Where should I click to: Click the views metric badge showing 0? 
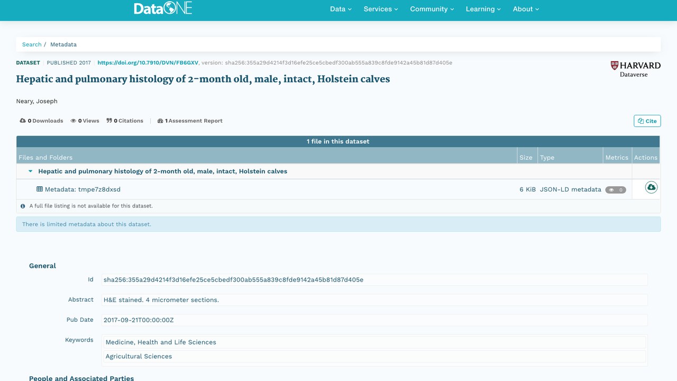[616, 189]
